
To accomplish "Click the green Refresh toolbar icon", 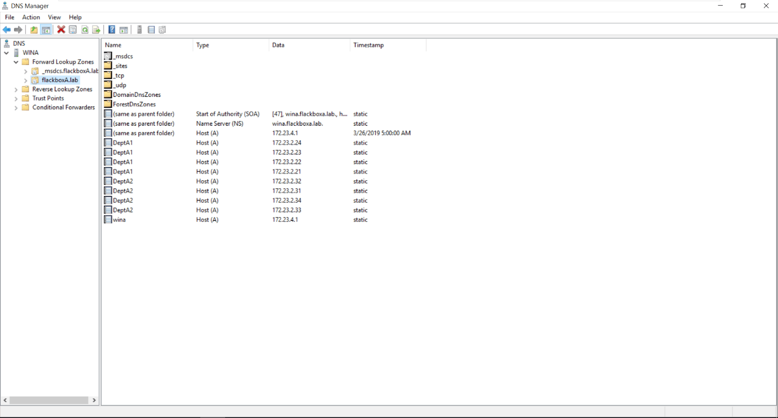I will [x=85, y=30].
